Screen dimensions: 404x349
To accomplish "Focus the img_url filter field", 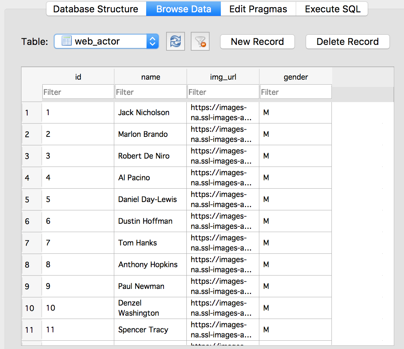I will (x=223, y=92).
